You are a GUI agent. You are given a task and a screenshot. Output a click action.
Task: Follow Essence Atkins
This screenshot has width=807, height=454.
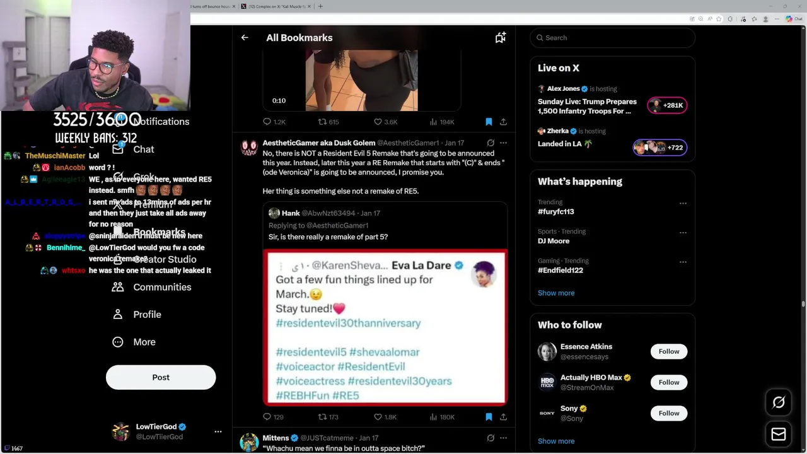pyautogui.click(x=669, y=351)
